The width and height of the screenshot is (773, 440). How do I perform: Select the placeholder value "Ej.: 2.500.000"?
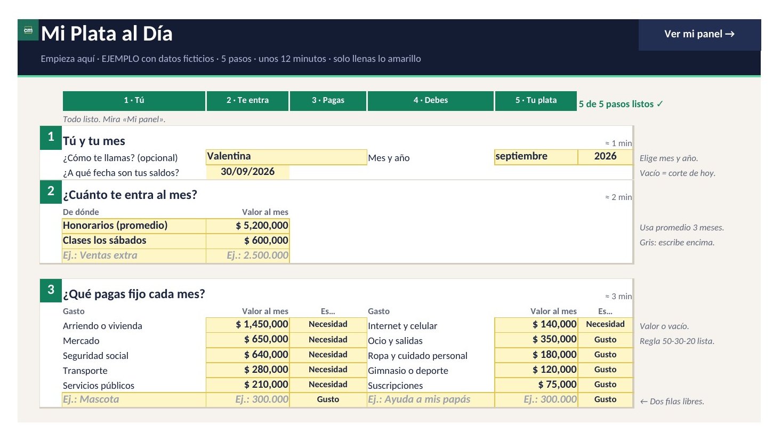coord(247,255)
